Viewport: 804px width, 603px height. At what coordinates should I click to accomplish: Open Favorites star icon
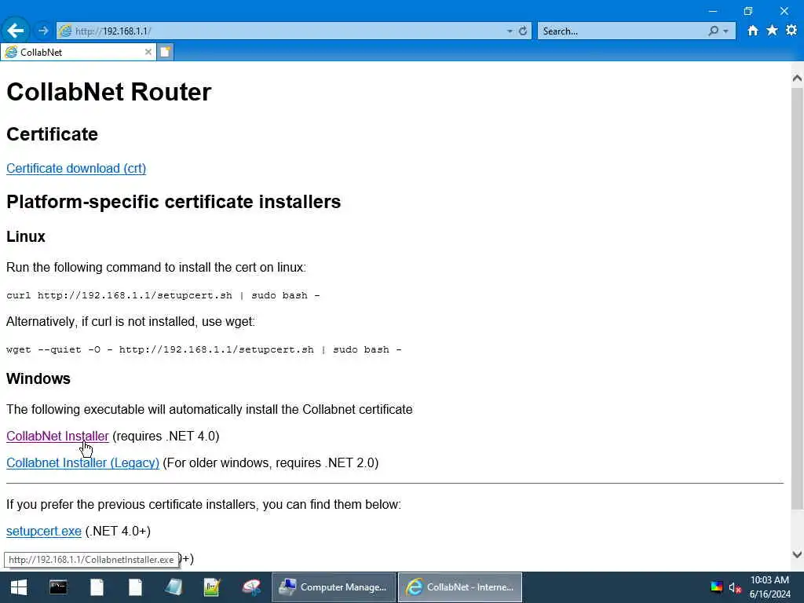point(772,31)
